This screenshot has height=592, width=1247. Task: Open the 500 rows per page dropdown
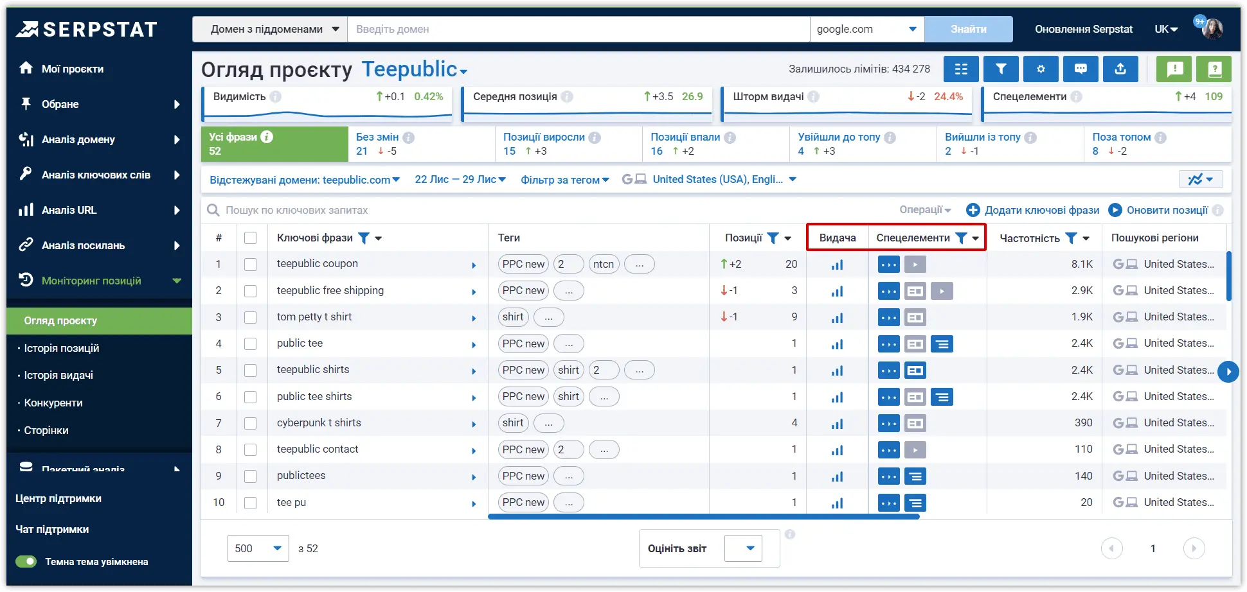(258, 548)
